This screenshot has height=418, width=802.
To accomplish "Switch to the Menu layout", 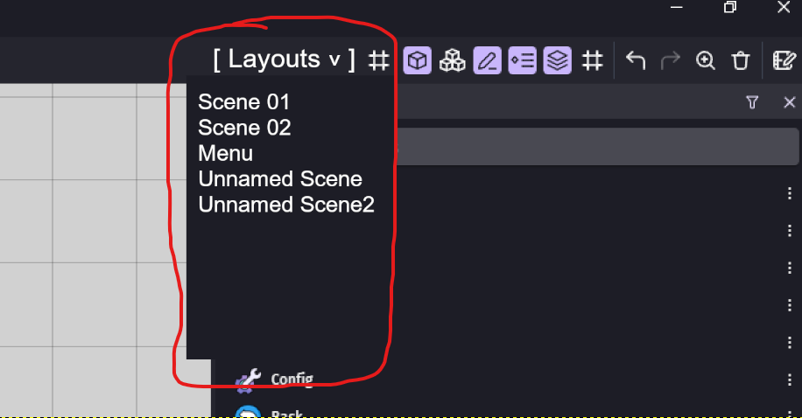I will pyautogui.click(x=226, y=153).
